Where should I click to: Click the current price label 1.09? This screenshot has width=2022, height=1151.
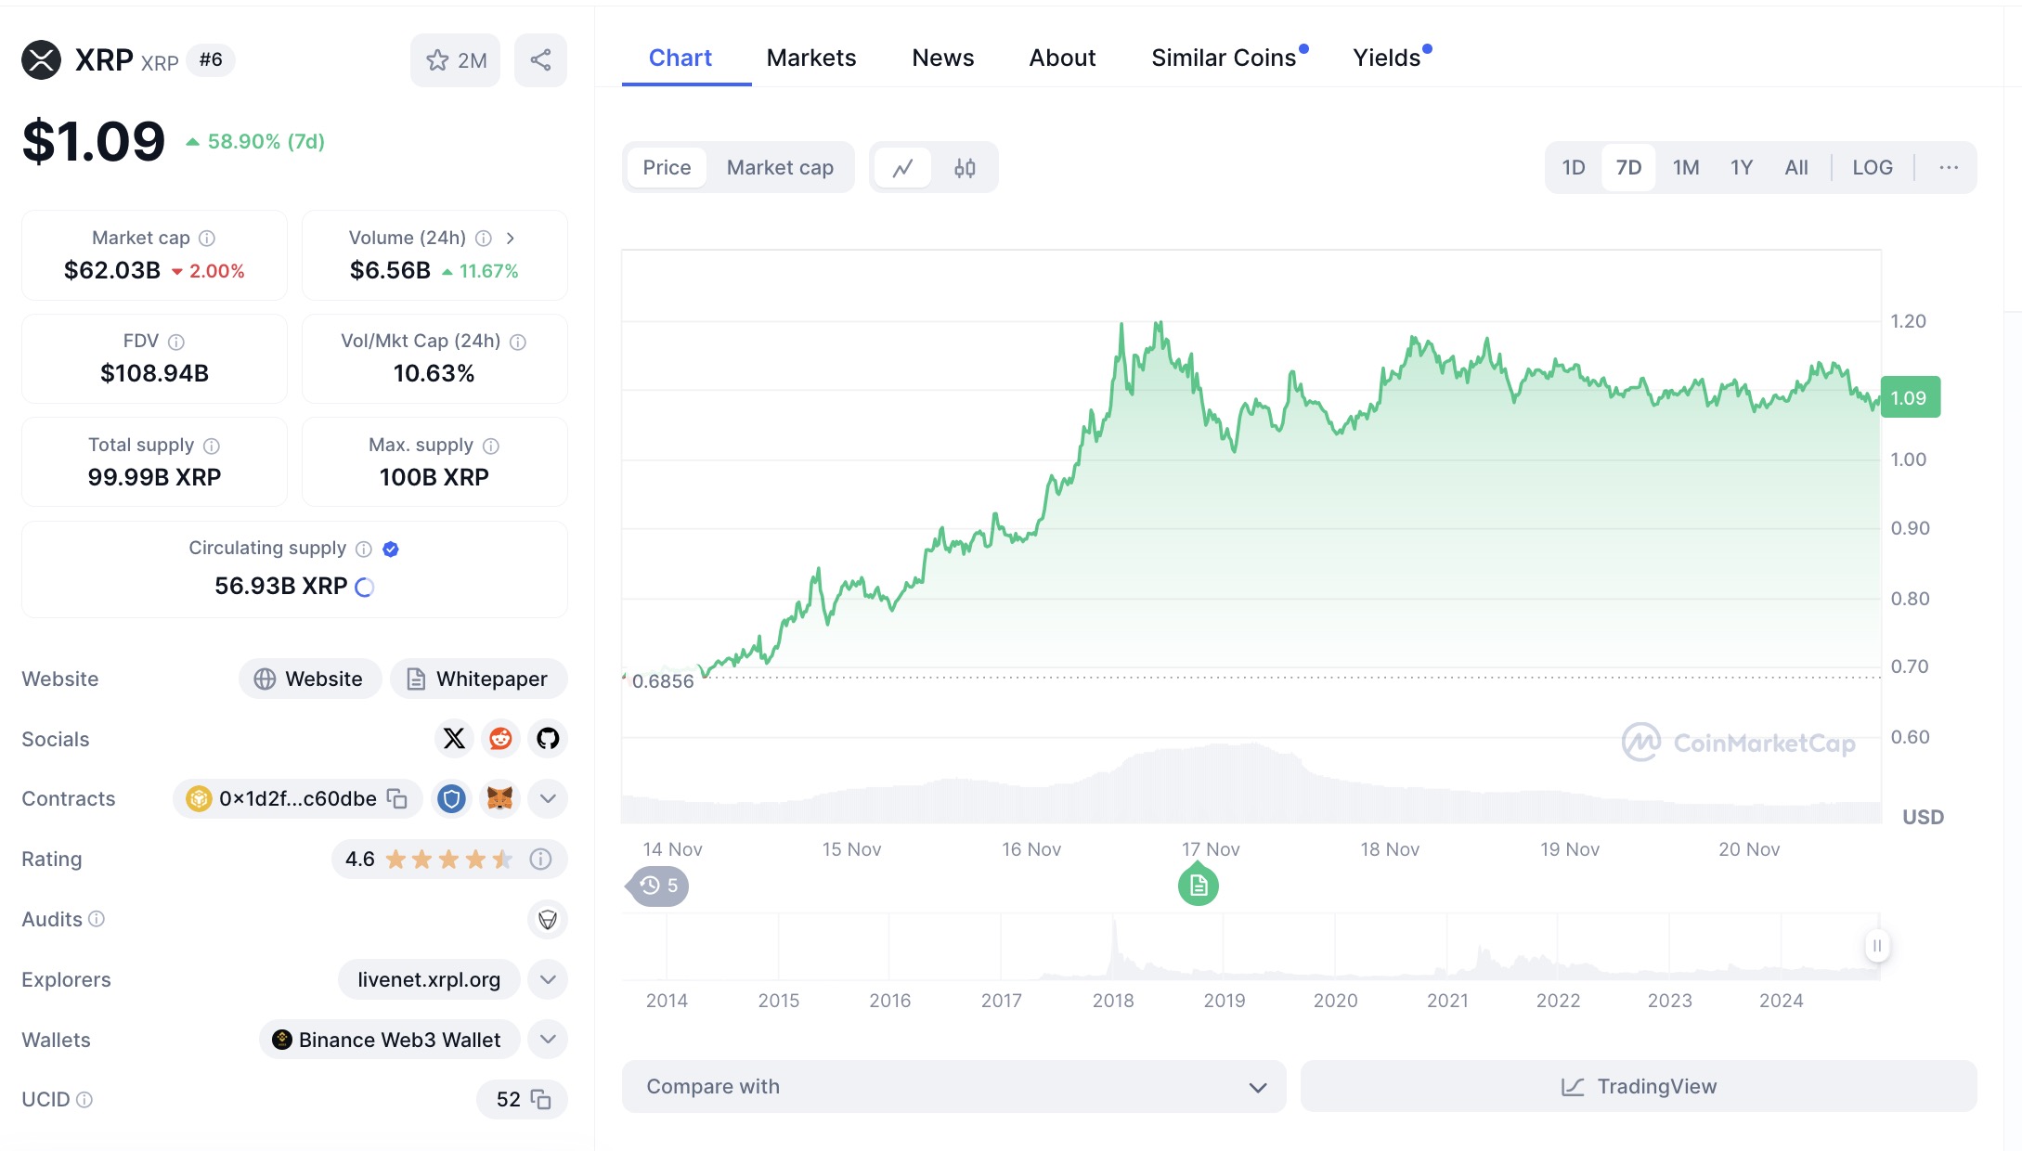point(1910,398)
